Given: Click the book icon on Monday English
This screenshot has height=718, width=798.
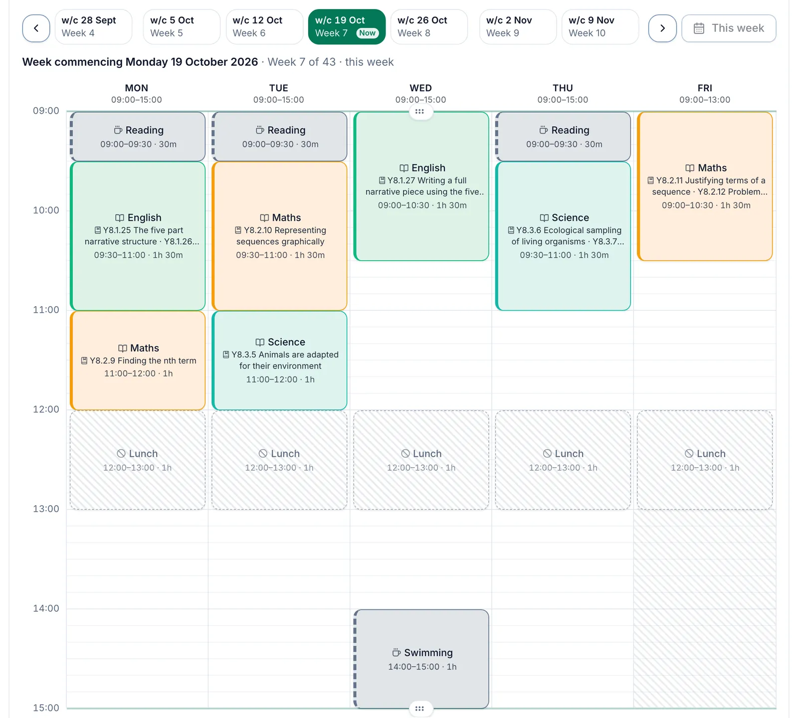Looking at the screenshot, I should click(x=120, y=218).
